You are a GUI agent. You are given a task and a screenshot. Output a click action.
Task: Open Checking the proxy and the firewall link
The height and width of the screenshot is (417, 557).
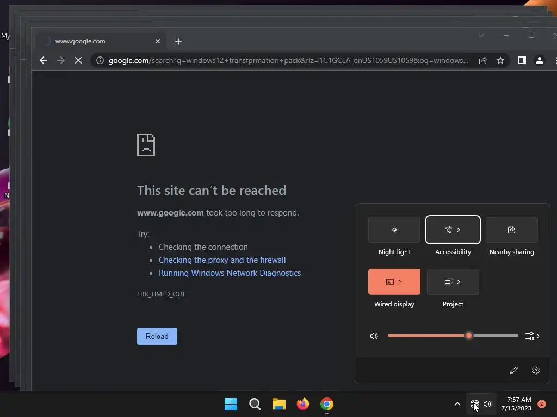[x=222, y=260]
